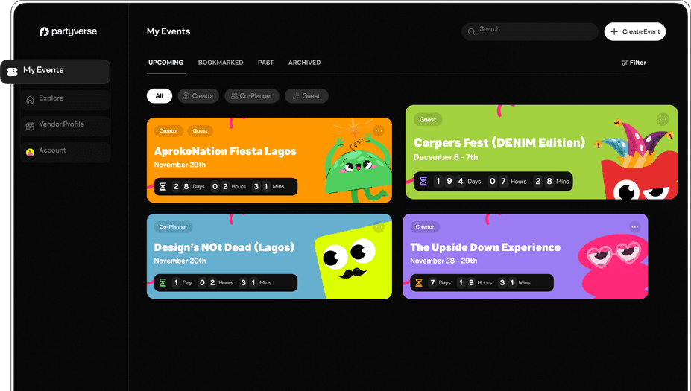Image resolution: width=691 pixels, height=391 pixels.
Task: Select the All filter chip
Action: coord(159,95)
